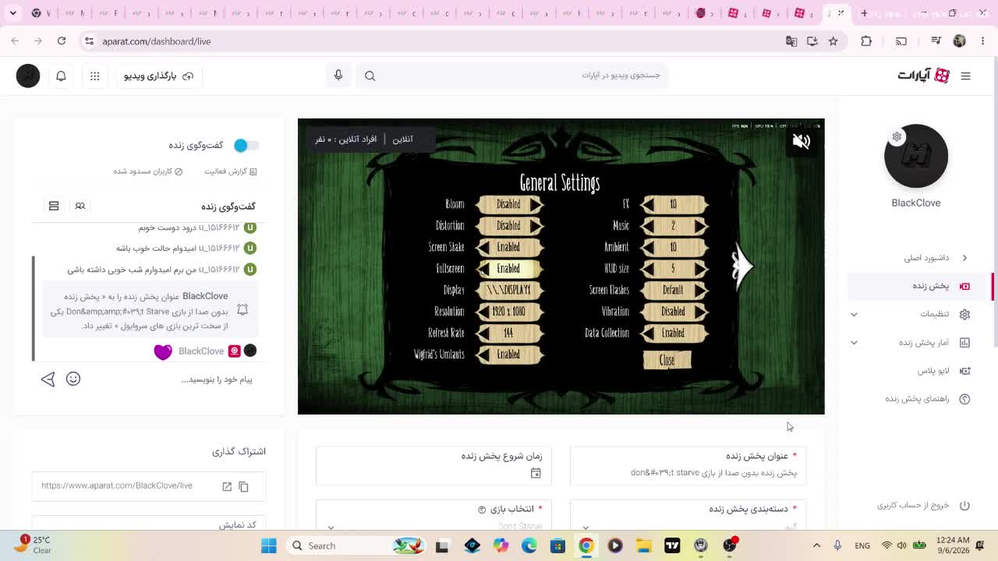
Task: Click the voice search microphone icon
Action: coord(338,75)
